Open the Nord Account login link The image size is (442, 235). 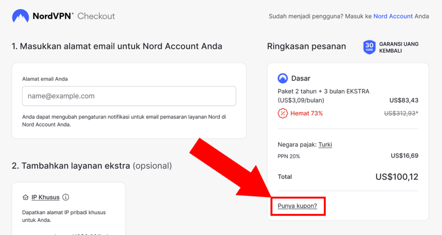(393, 16)
